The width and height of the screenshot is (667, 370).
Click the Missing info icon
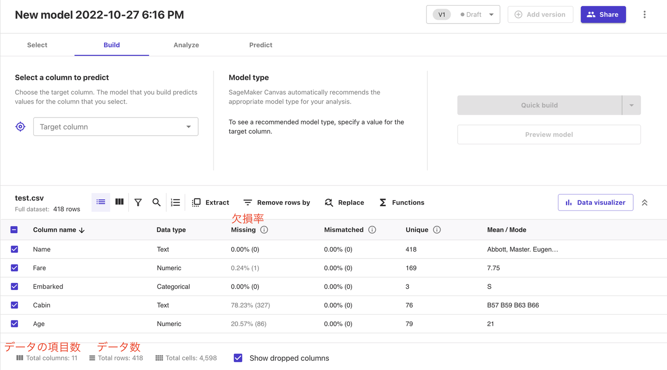(264, 230)
